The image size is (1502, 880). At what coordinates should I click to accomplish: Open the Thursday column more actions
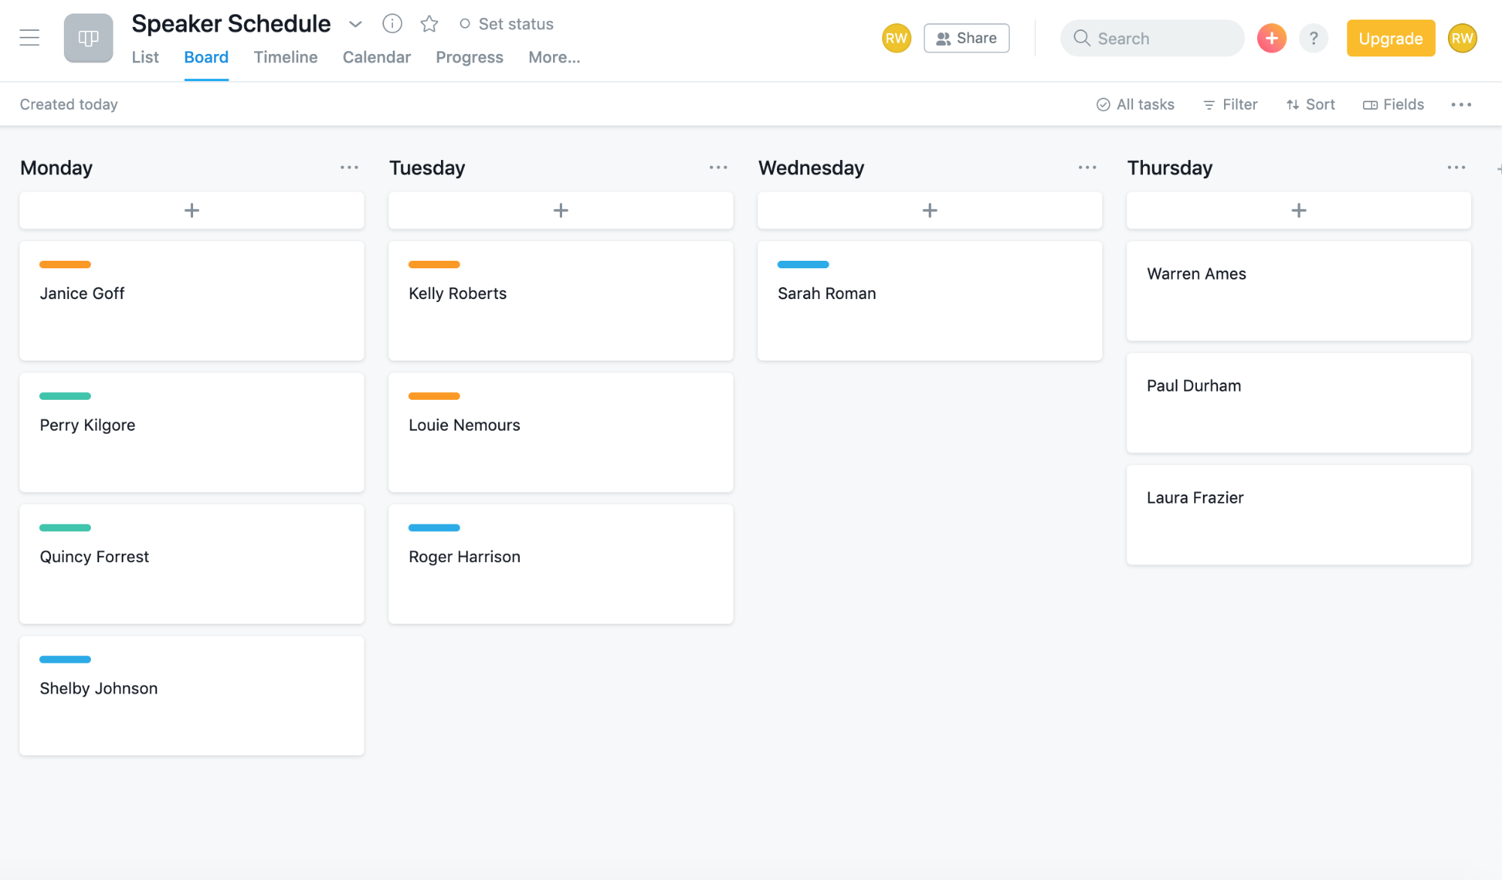[x=1455, y=168]
